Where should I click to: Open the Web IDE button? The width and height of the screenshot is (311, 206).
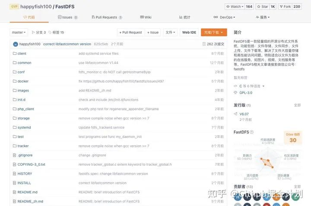click(x=189, y=32)
